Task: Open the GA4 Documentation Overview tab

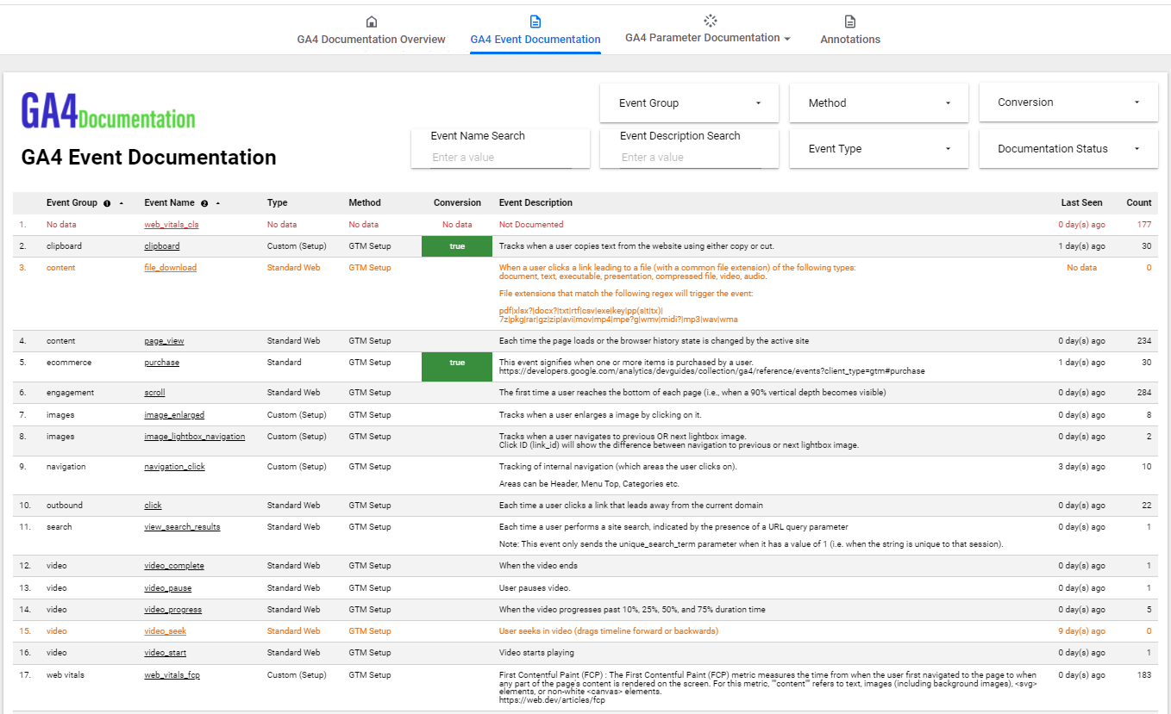Action: (x=372, y=39)
